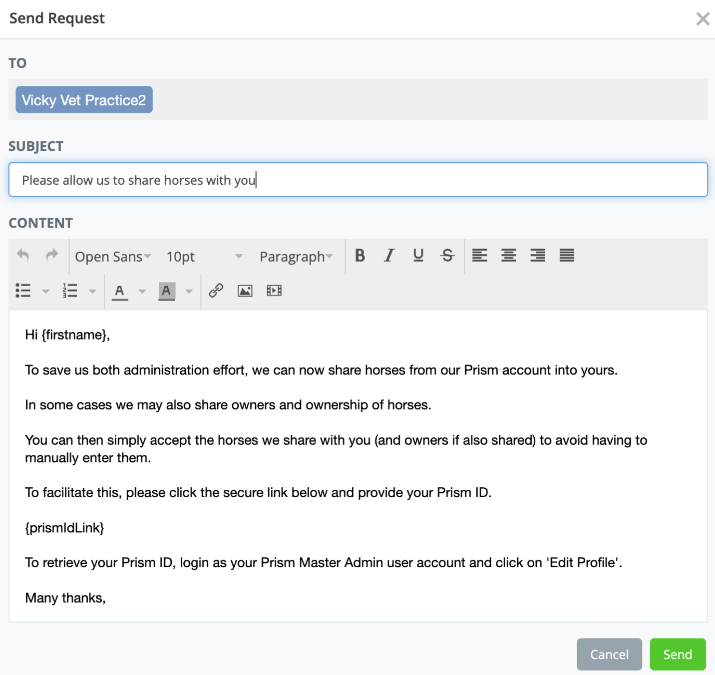Apply Underline formatting

pos(418,256)
